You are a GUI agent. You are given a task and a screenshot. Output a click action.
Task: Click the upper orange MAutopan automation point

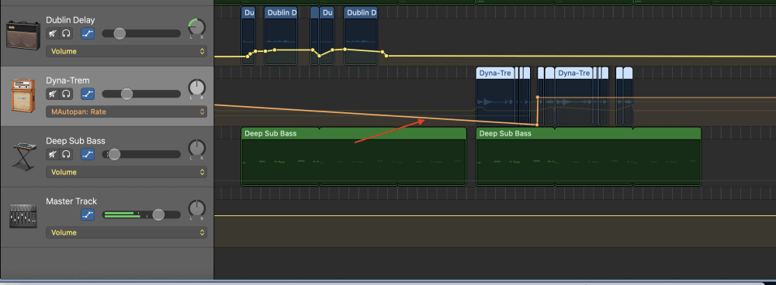tap(538, 98)
